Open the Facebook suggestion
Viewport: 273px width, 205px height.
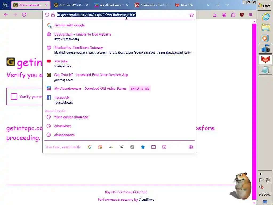coord(119,100)
